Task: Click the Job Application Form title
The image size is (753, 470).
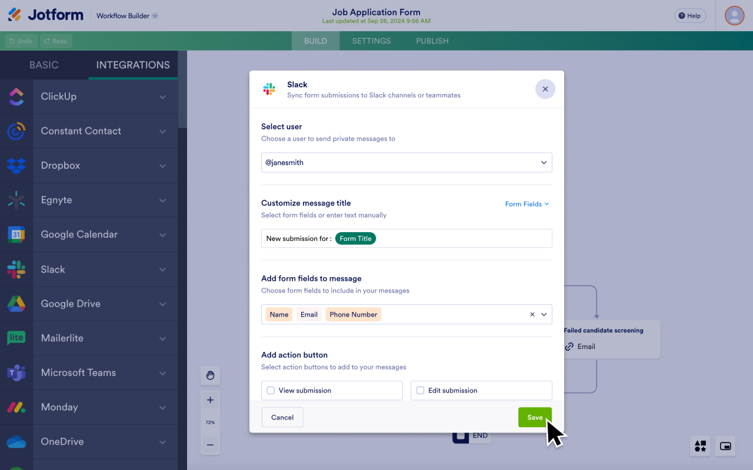Action: [376, 12]
